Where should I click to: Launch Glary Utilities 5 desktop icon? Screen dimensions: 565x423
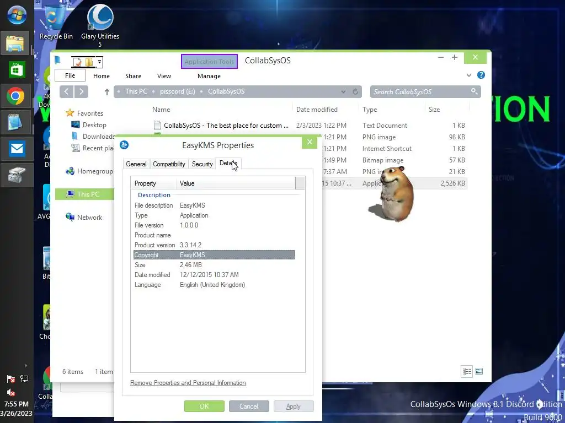[100, 25]
